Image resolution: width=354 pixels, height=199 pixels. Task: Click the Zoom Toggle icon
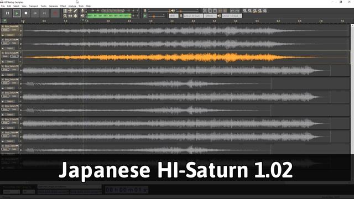265,11
